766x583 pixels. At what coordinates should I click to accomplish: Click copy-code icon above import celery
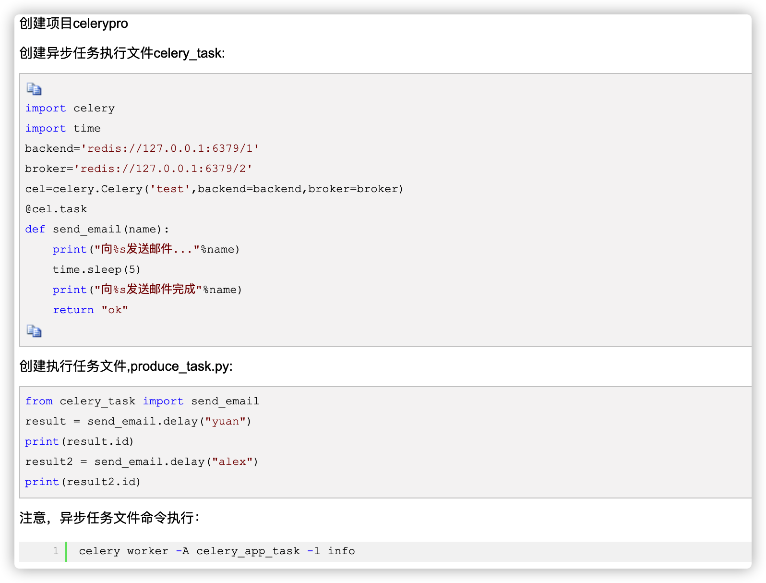34,89
